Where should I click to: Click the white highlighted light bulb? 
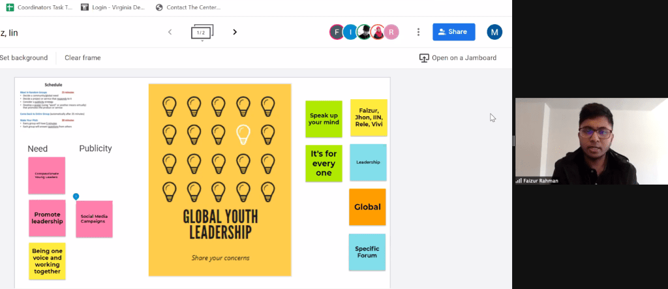(243, 134)
